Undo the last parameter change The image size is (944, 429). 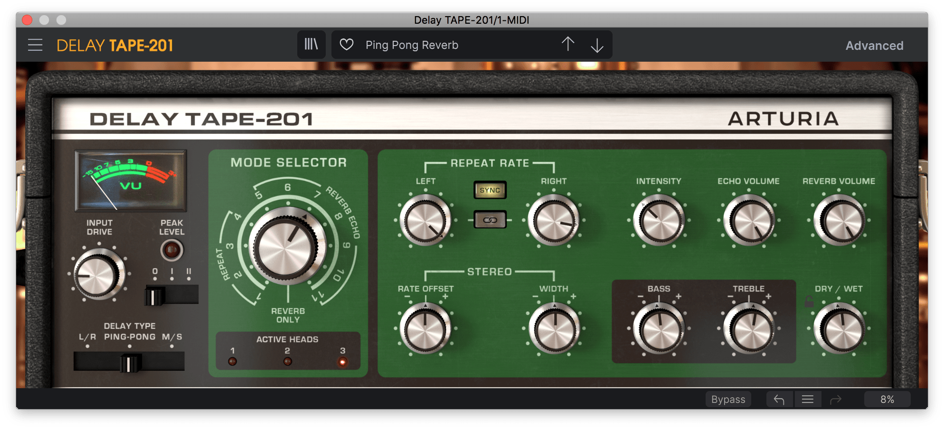[x=779, y=399]
